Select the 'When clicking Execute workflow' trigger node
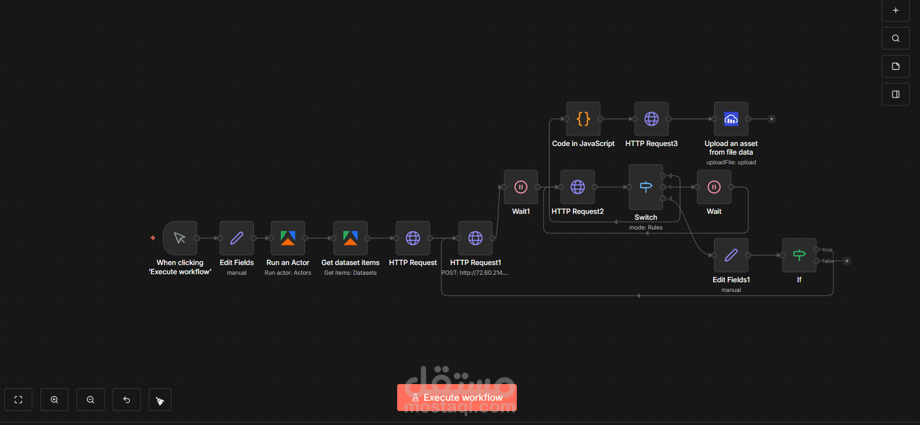Screen dimensions: 920x425 (x=180, y=238)
